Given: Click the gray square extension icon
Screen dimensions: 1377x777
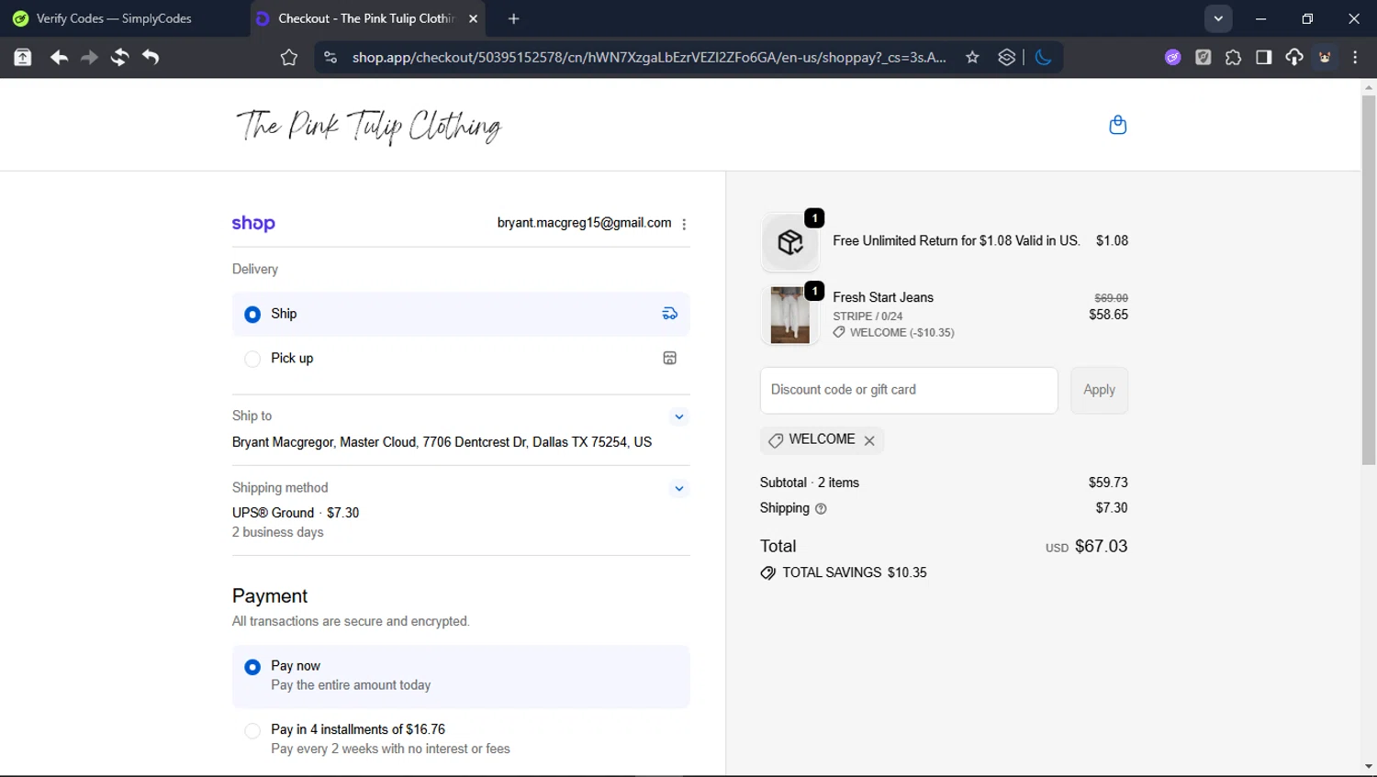Looking at the screenshot, I should pyautogui.click(x=1203, y=58).
